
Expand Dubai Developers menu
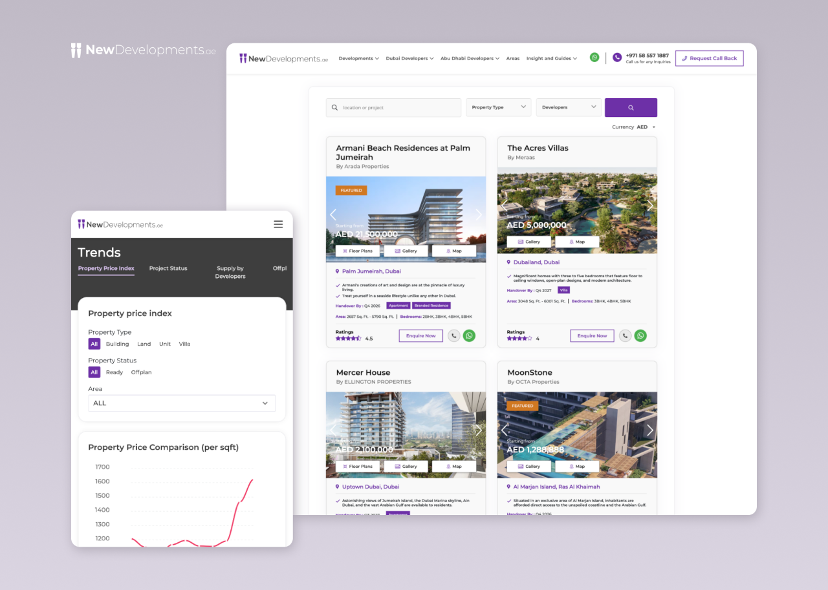coord(409,58)
